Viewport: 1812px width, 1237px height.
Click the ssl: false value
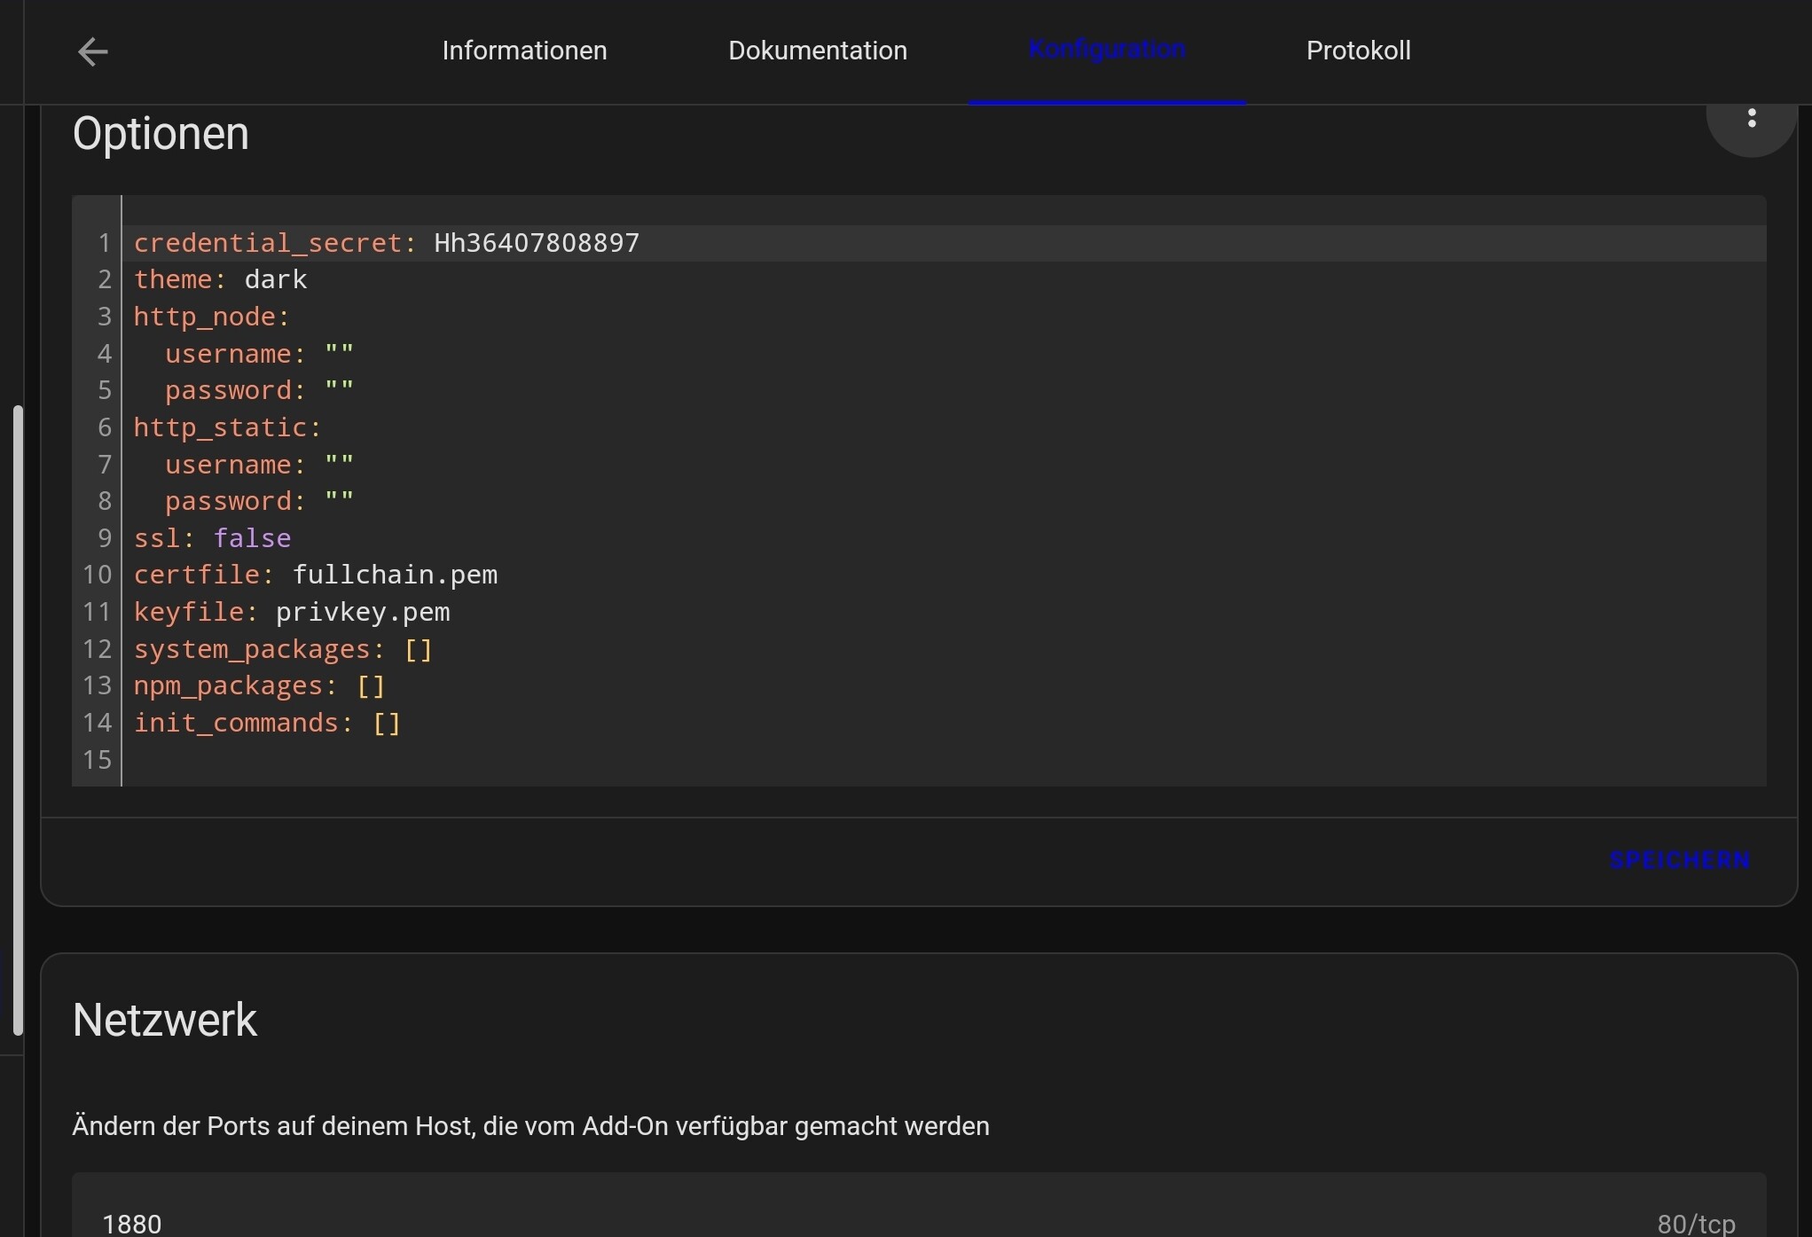pyautogui.click(x=252, y=538)
